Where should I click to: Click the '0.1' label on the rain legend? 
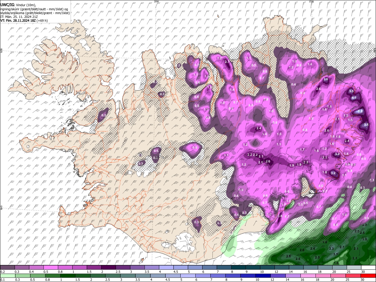click(2, 280)
